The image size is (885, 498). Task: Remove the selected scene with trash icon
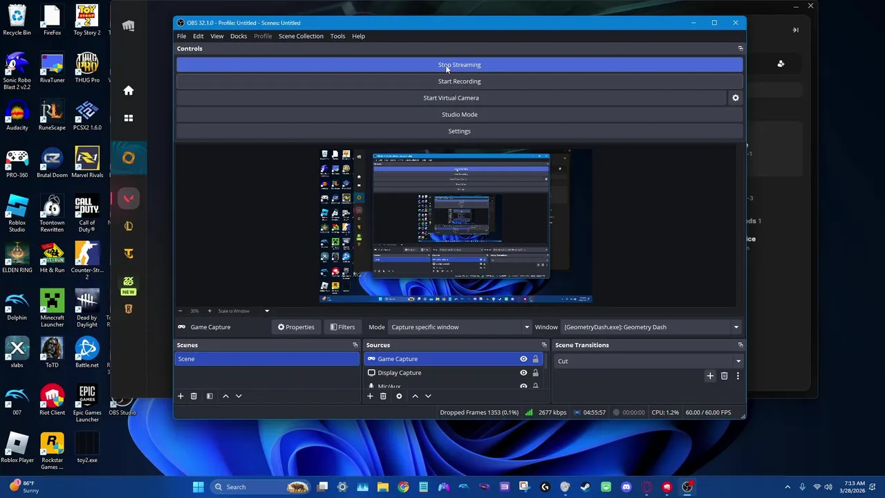[x=194, y=396]
